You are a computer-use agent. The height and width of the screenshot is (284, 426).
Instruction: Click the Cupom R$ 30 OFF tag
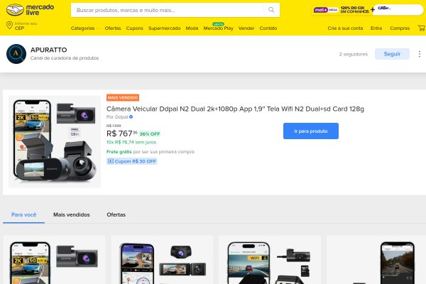(132, 161)
